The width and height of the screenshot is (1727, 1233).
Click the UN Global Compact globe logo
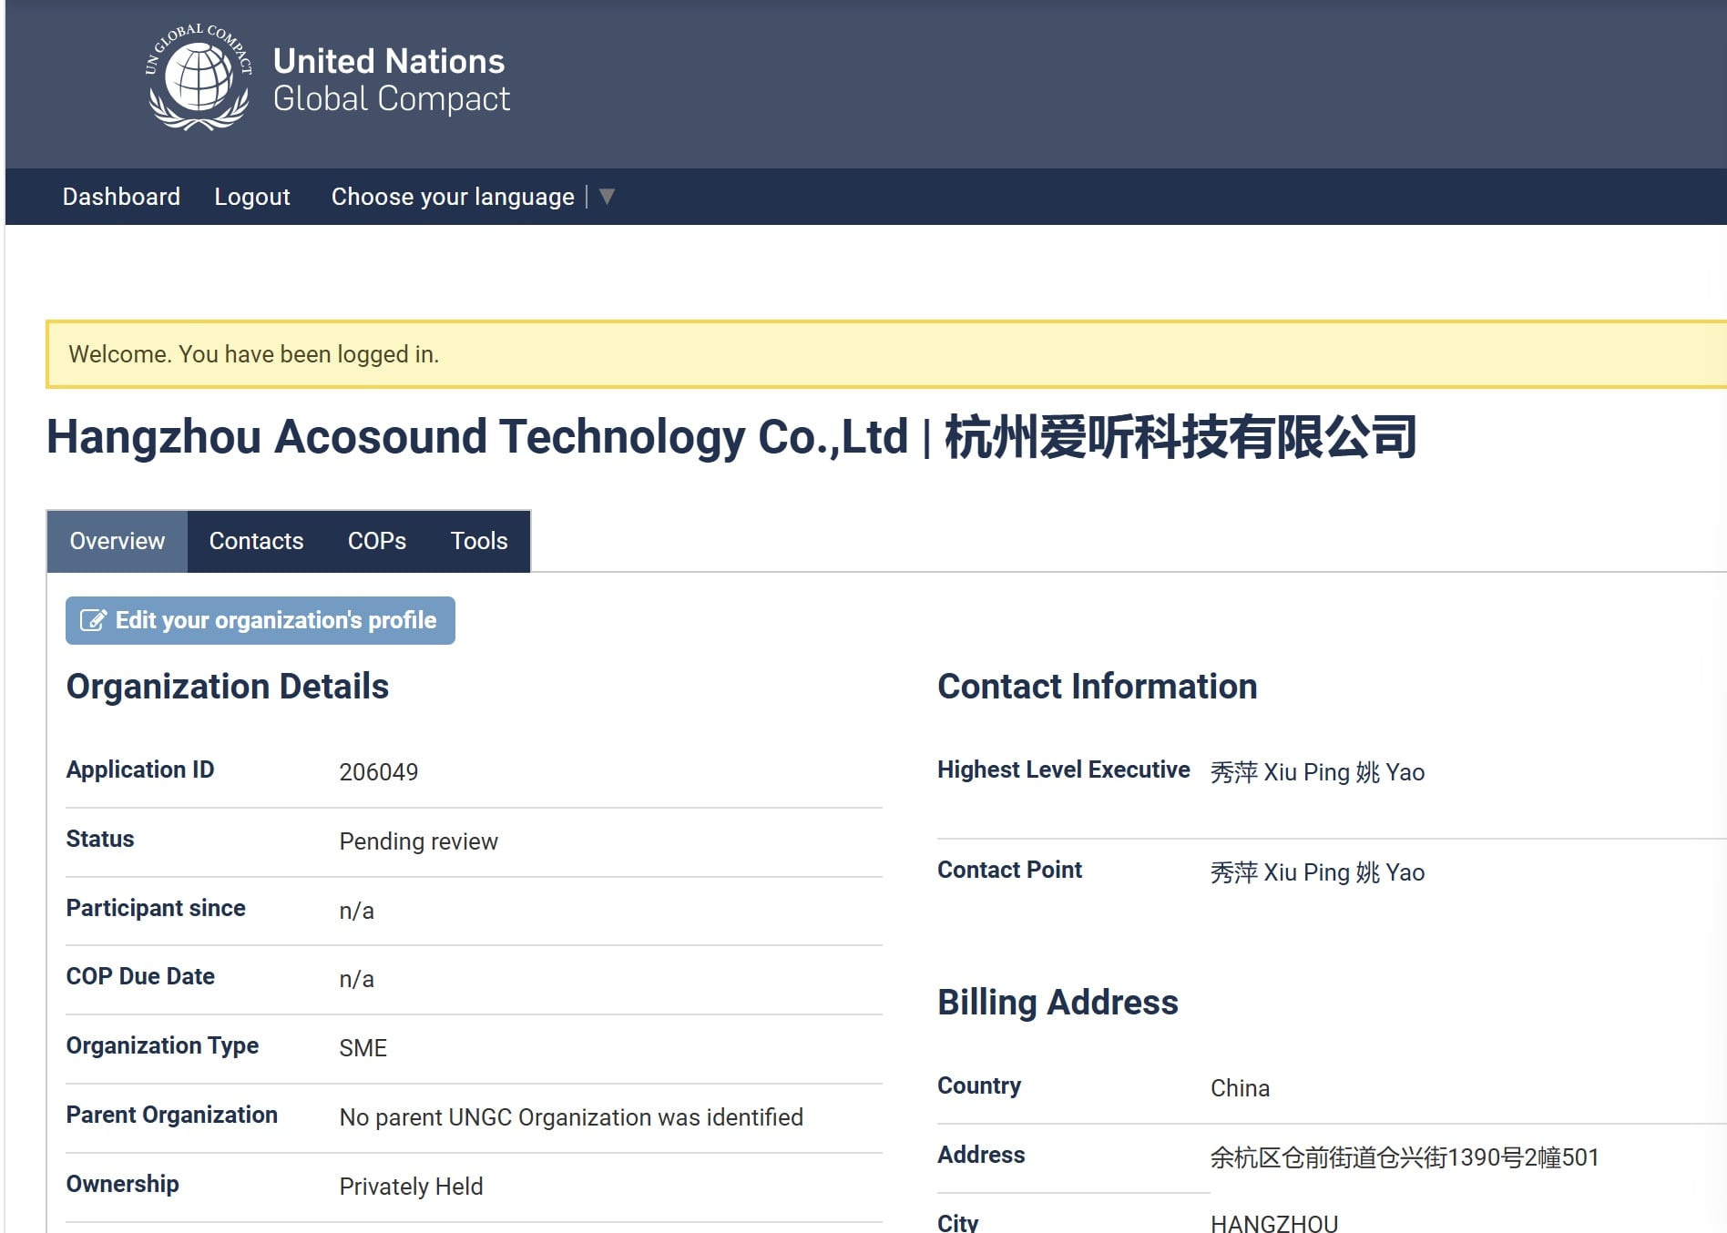pyautogui.click(x=199, y=78)
